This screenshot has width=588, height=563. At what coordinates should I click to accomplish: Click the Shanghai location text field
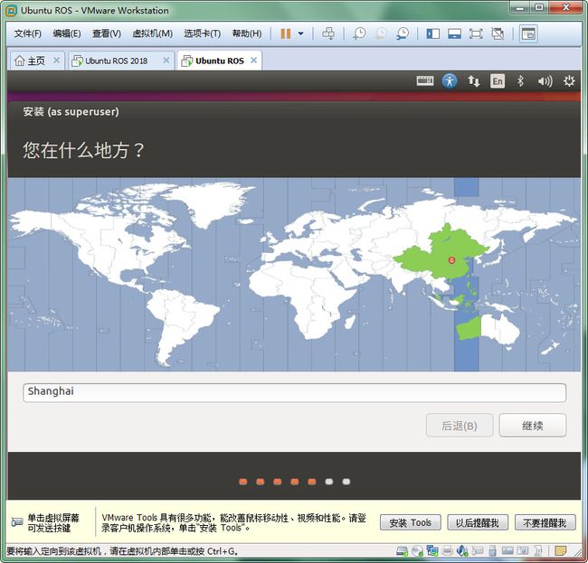coord(294,392)
